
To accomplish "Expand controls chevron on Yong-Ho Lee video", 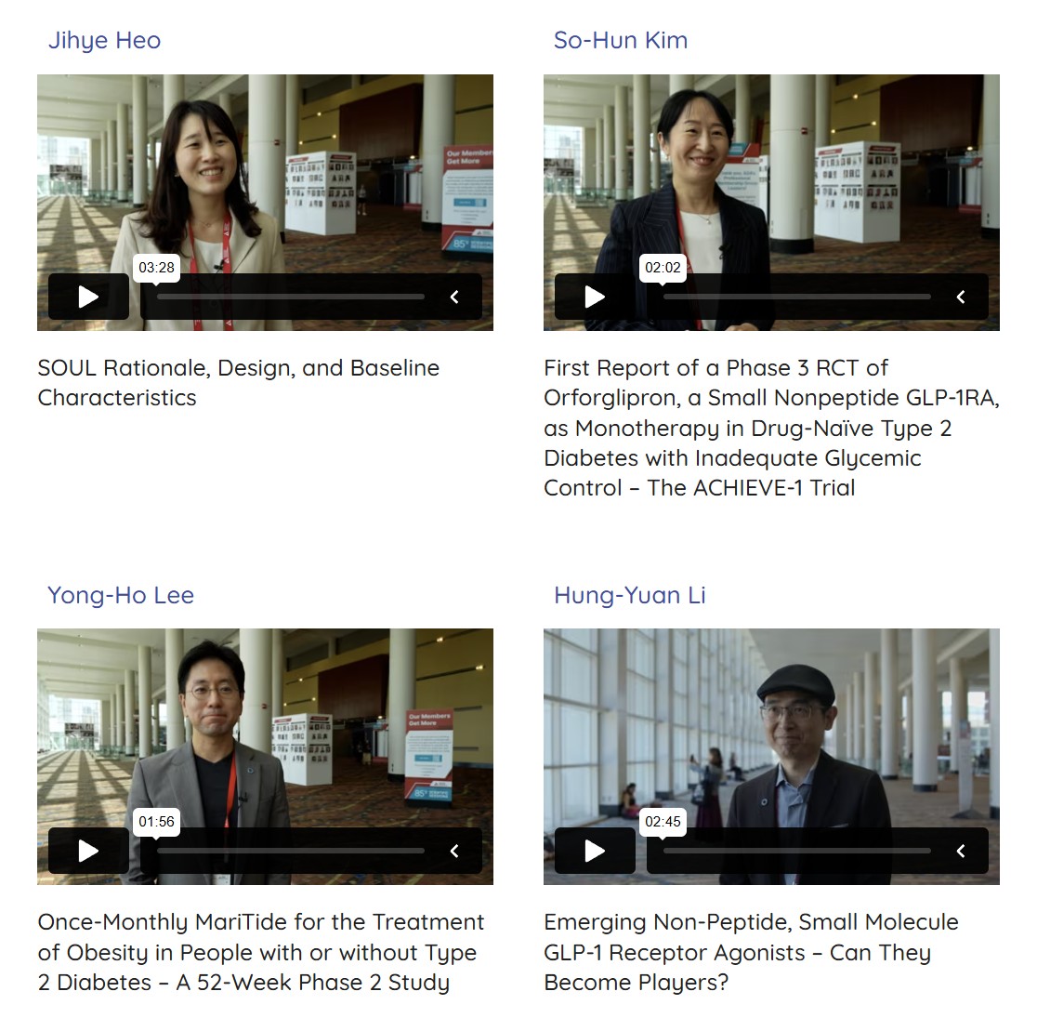I will click(x=455, y=851).
